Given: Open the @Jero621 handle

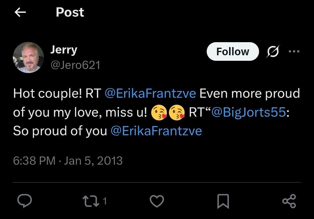Looking at the screenshot, I should 75,65.
